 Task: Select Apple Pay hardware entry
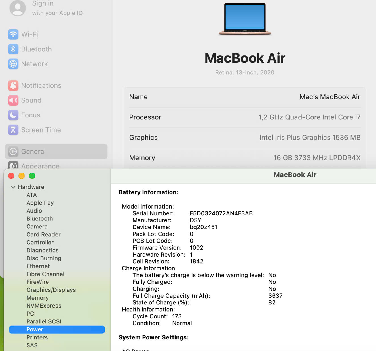[x=40, y=203]
